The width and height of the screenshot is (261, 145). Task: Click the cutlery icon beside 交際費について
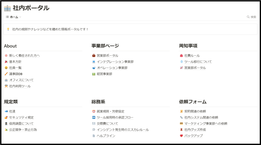(x=94, y=123)
